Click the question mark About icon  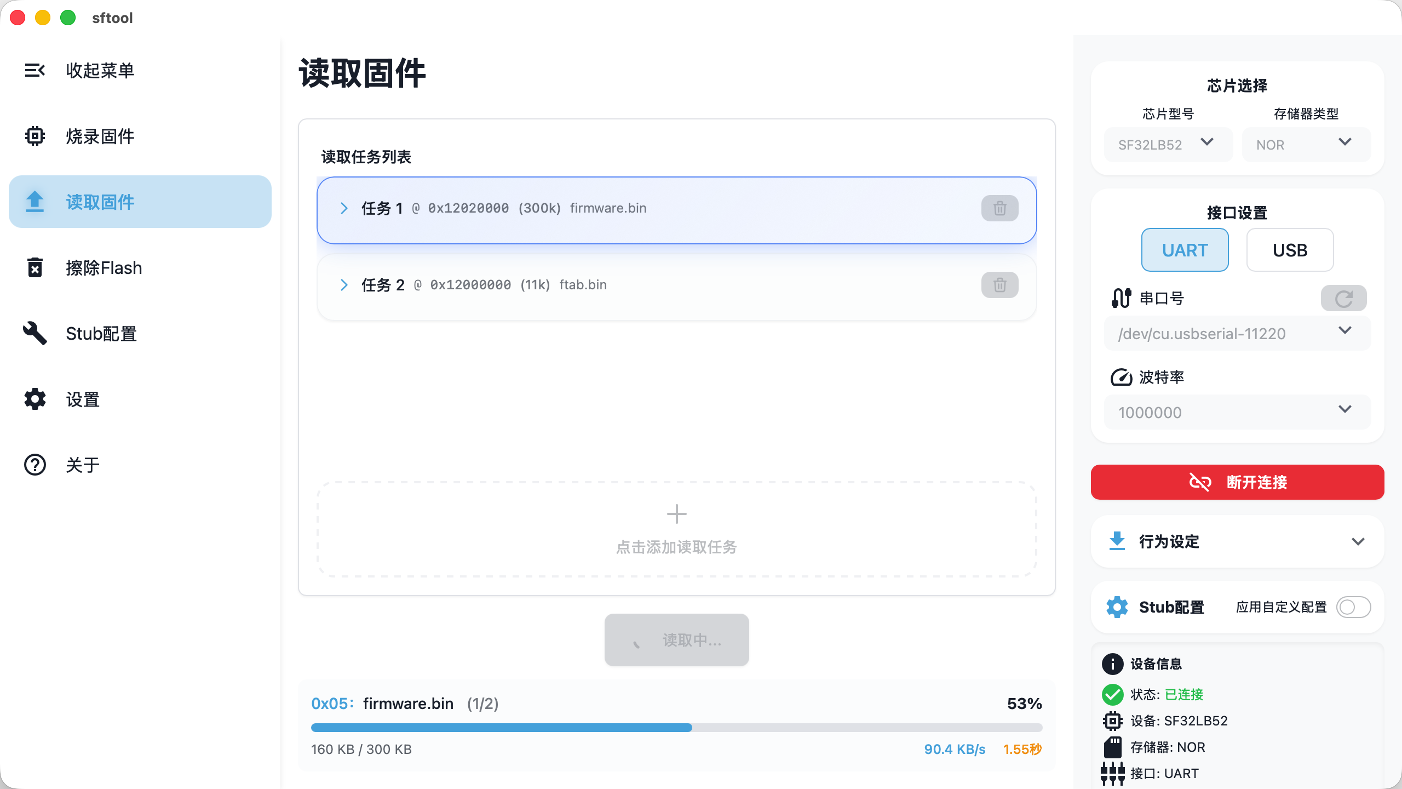[x=35, y=465]
